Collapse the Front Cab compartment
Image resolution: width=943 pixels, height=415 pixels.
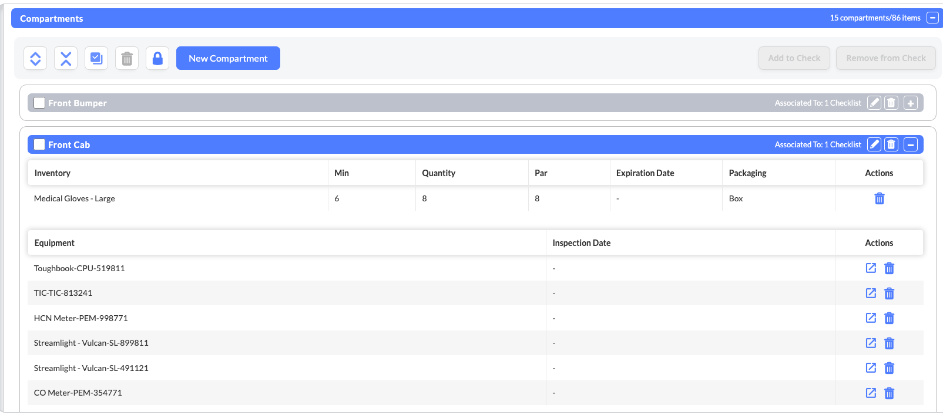pos(911,144)
